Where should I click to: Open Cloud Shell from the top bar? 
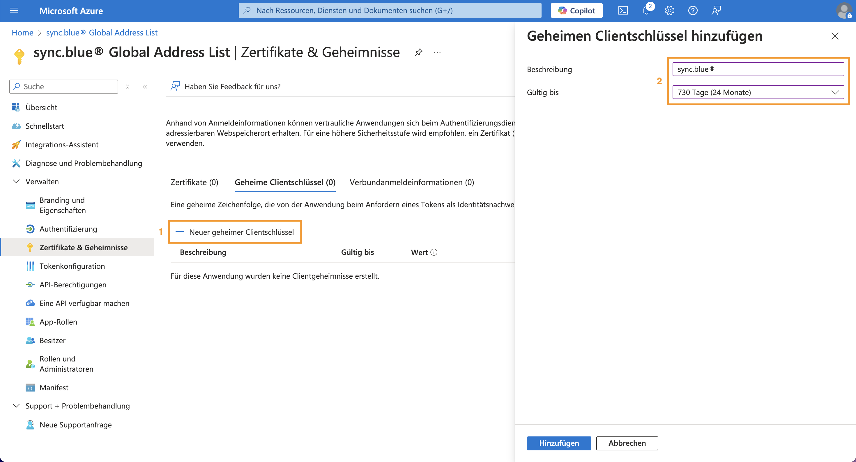click(x=623, y=11)
